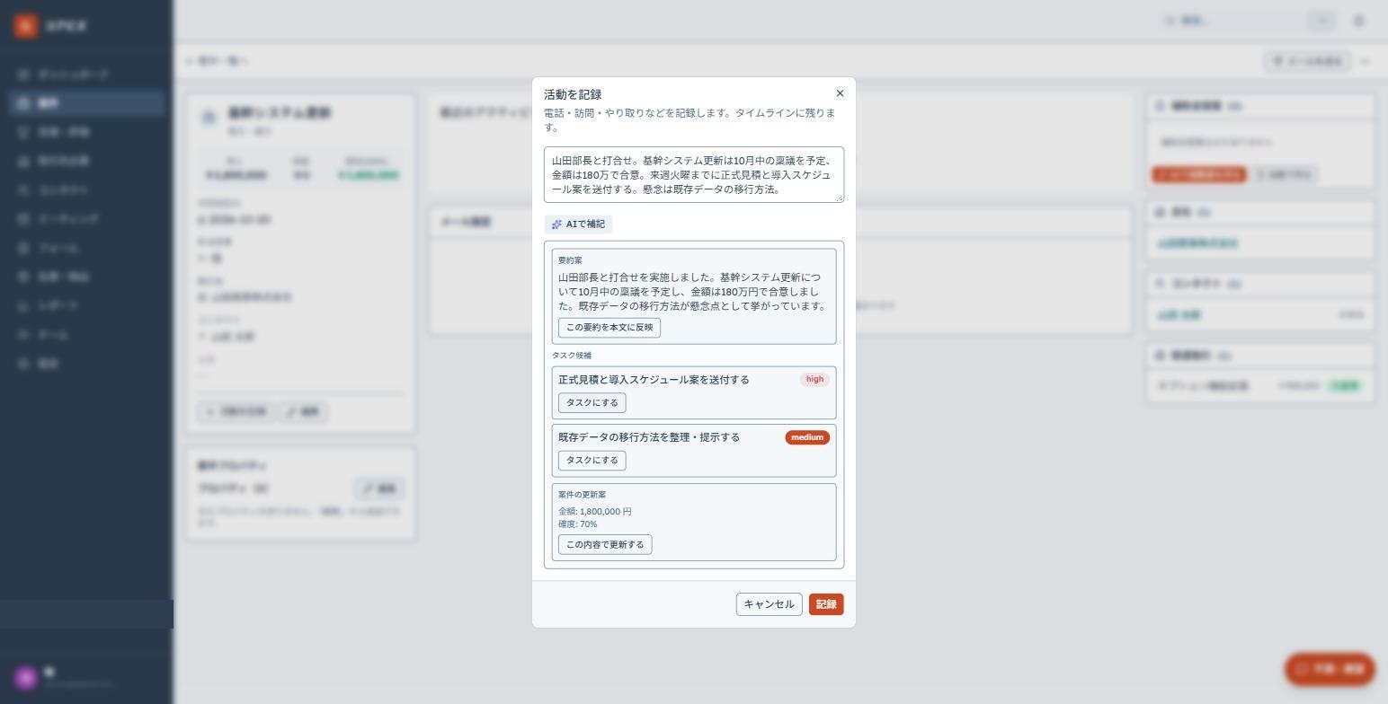The height and width of the screenshot is (704, 1388).
Task: Click the resize grip of the notes textarea
Action: click(x=839, y=197)
